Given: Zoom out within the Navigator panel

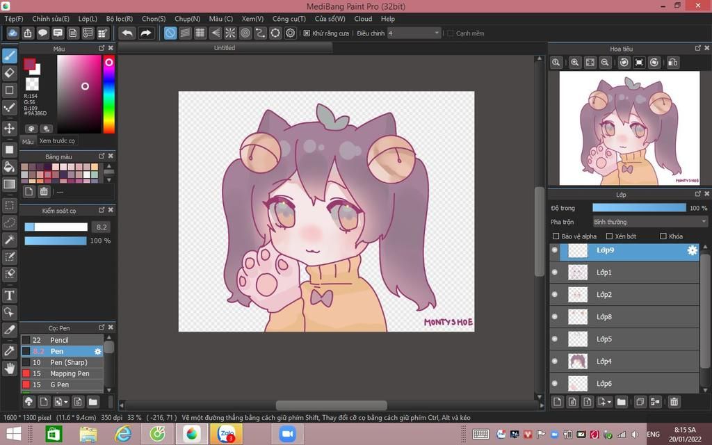Looking at the screenshot, I should 605,63.
